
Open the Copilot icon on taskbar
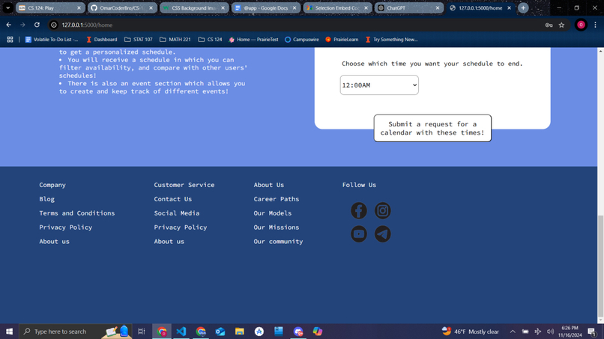click(318, 332)
